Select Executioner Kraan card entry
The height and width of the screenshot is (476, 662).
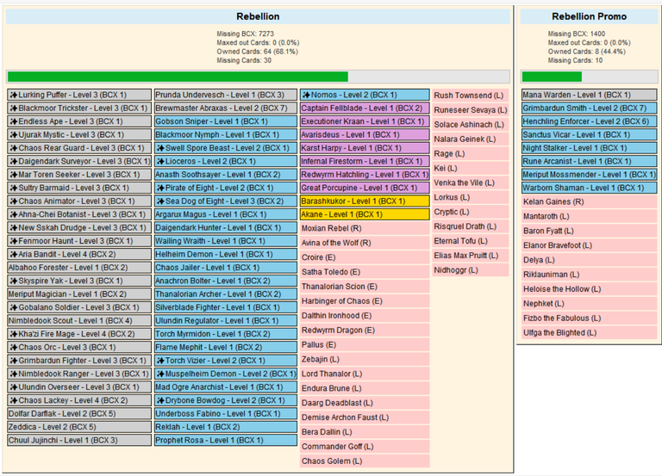365,121
